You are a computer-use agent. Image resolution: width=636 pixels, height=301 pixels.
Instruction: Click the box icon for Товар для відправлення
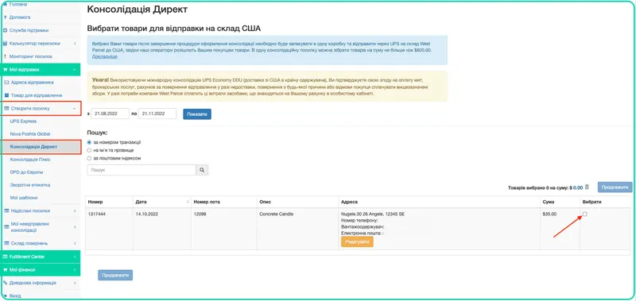coord(6,95)
